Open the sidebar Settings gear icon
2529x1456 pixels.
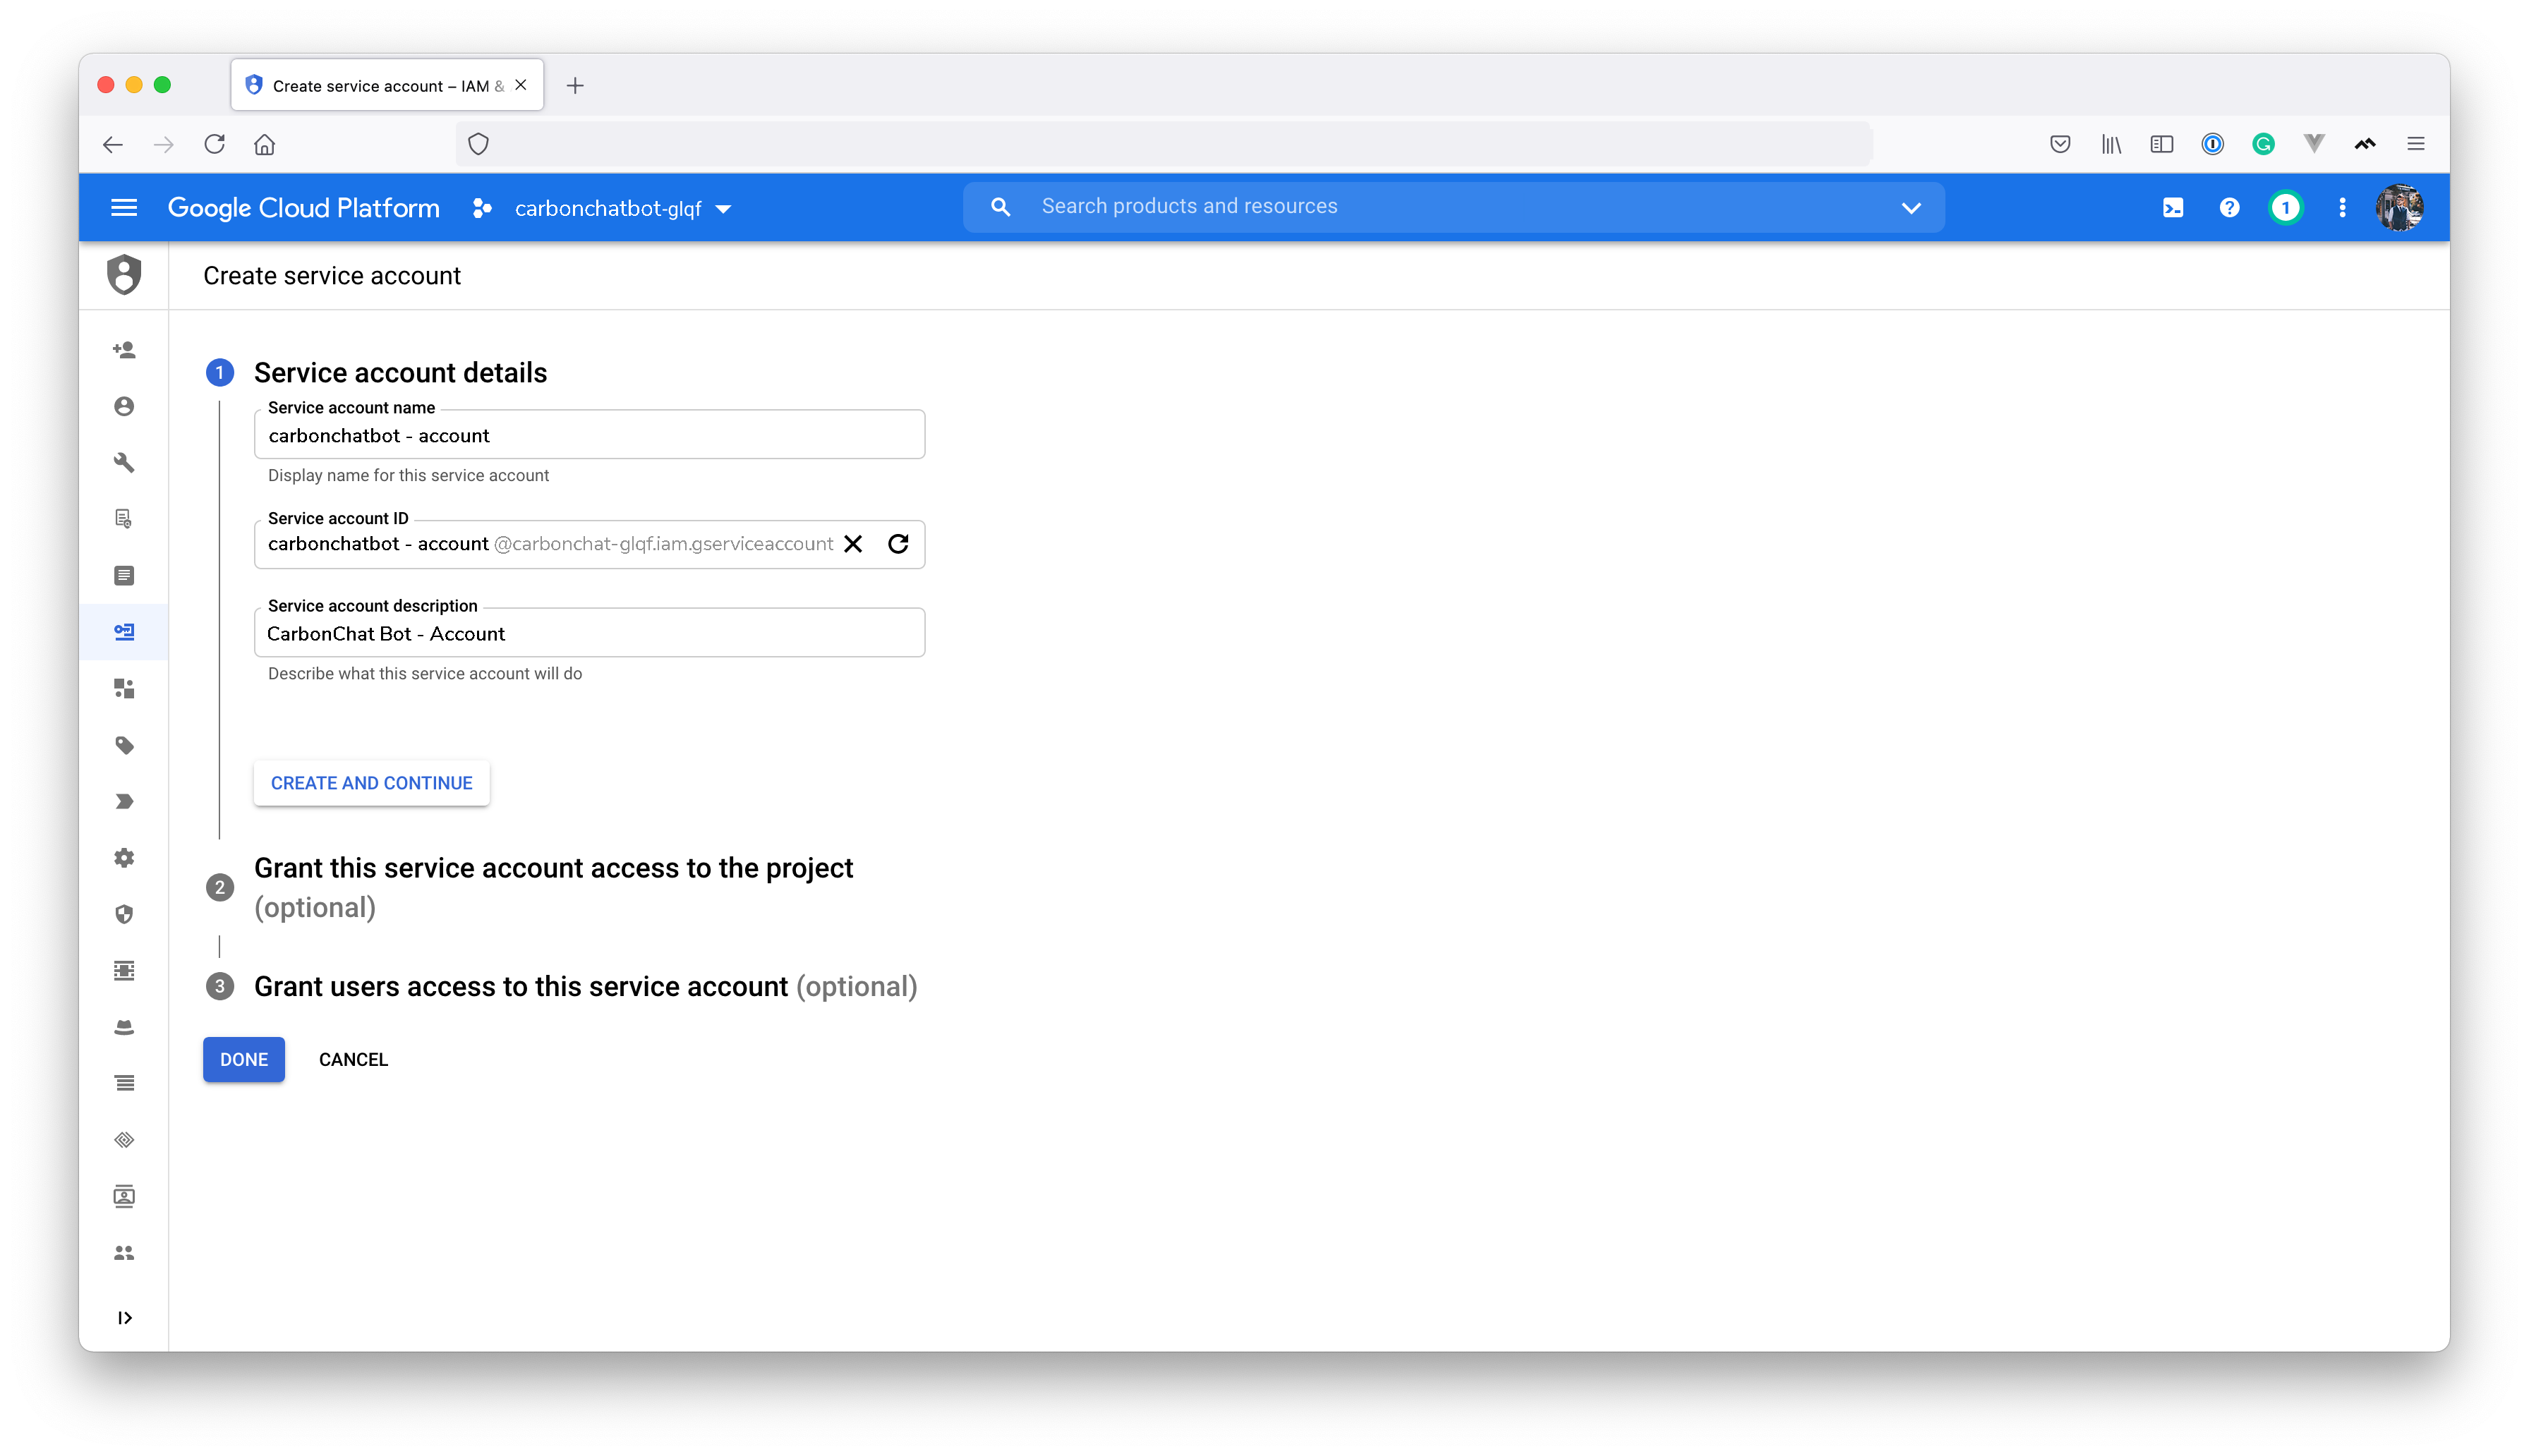[124, 858]
